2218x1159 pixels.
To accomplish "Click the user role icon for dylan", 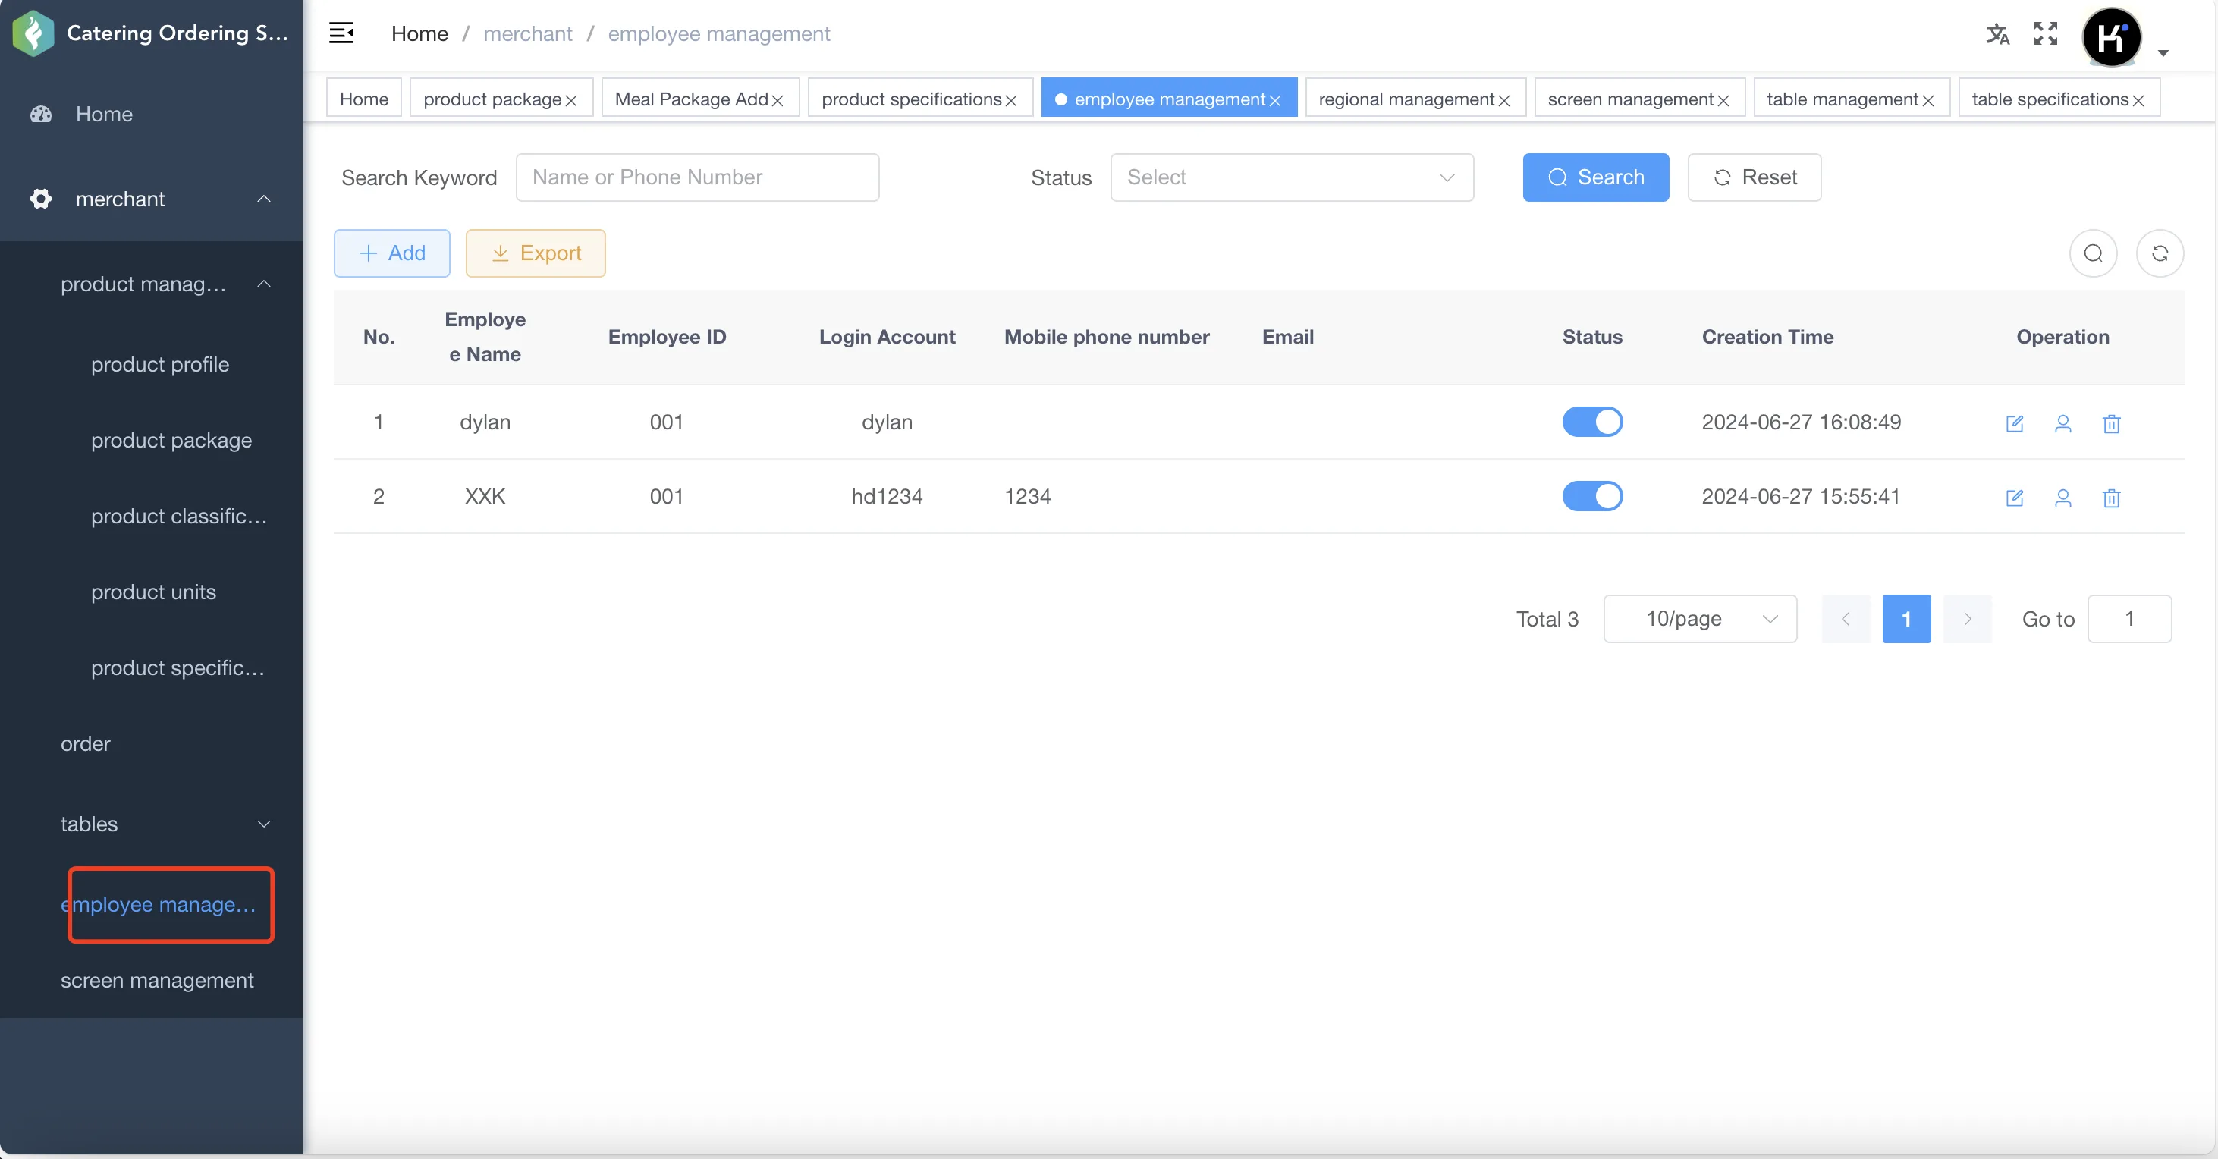I will 2063,422.
